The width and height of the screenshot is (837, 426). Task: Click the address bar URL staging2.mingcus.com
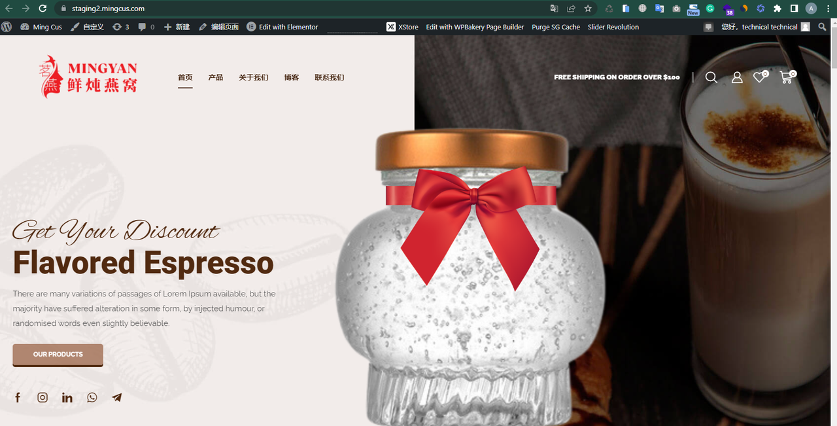point(108,9)
